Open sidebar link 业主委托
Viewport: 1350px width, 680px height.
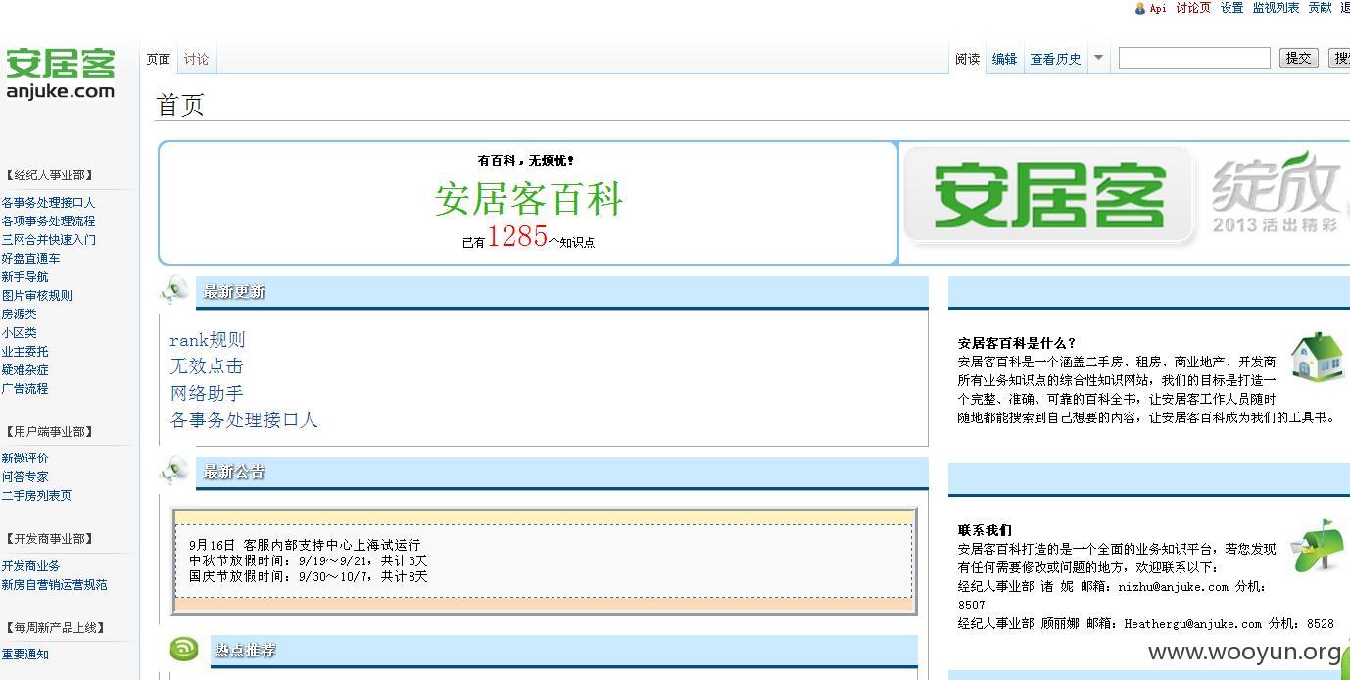coord(24,352)
